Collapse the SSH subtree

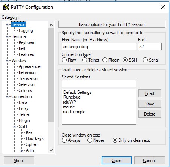tap(15, 126)
